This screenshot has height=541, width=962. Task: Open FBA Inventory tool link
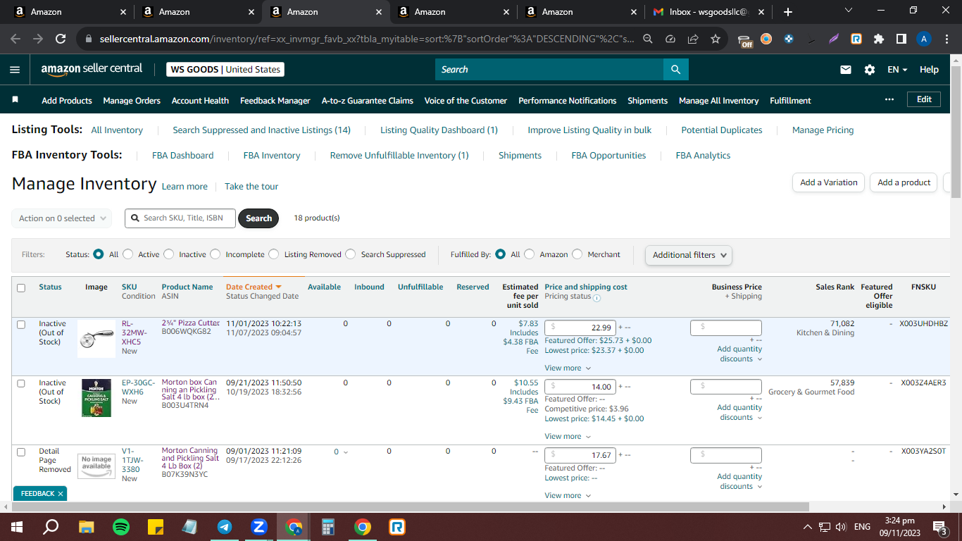pos(272,155)
